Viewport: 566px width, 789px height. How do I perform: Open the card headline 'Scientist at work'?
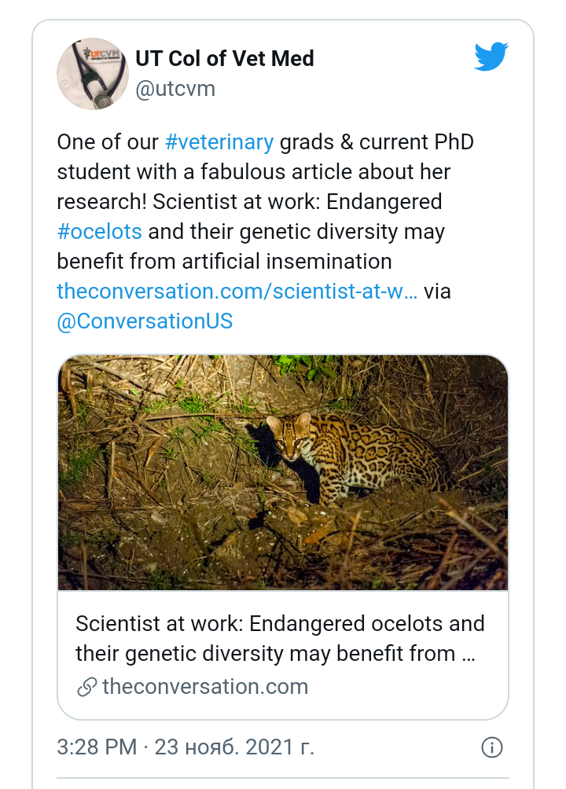click(x=280, y=638)
